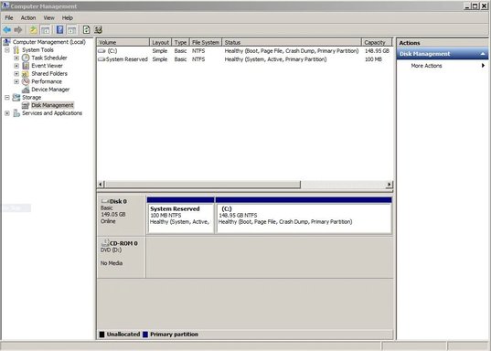This screenshot has height=351, width=491.
Task: Toggle the Show/Hide Console Tree icon
Action: [46, 30]
